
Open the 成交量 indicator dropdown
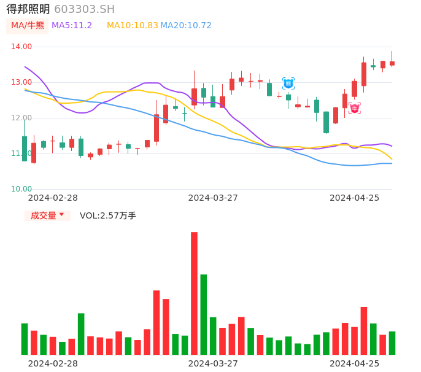point(47,215)
